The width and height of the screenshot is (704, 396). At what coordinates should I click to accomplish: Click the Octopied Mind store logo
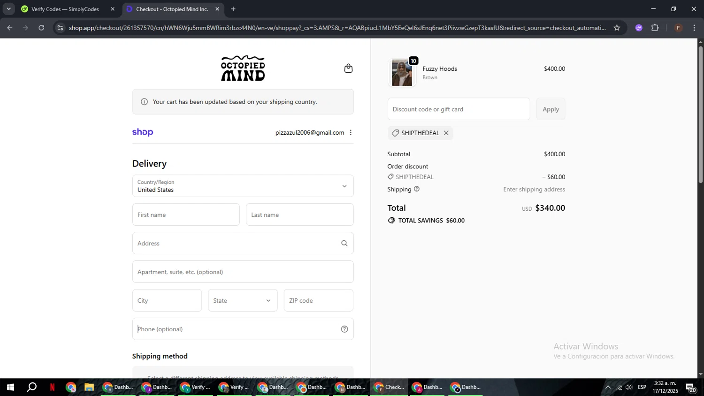pyautogui.click(x=243, y=69)
